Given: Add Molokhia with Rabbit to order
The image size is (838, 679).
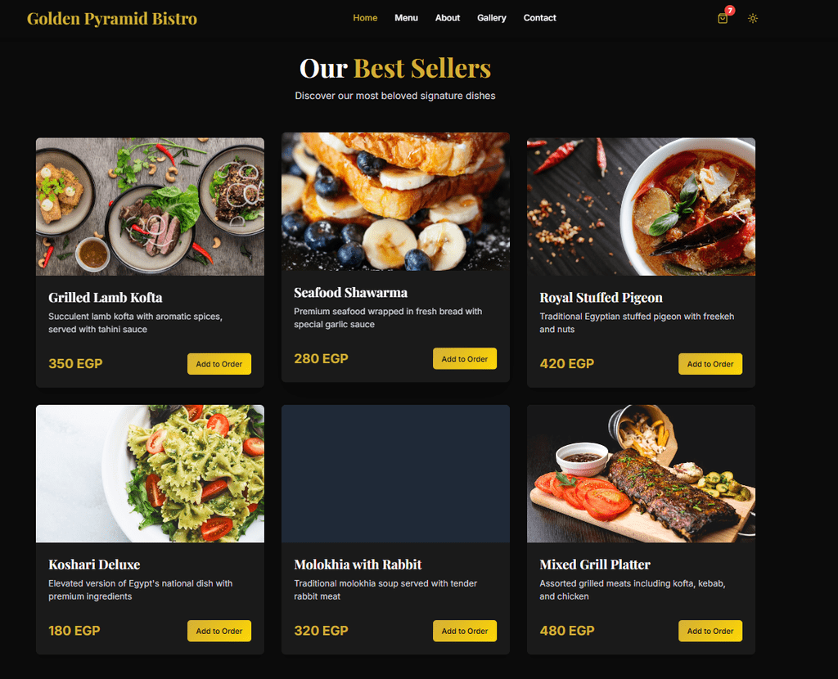Looking at the screenshot, I should click(x=465, y=631).
